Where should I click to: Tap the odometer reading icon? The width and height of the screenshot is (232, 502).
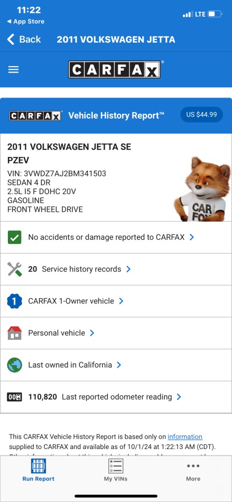(14, 397)
